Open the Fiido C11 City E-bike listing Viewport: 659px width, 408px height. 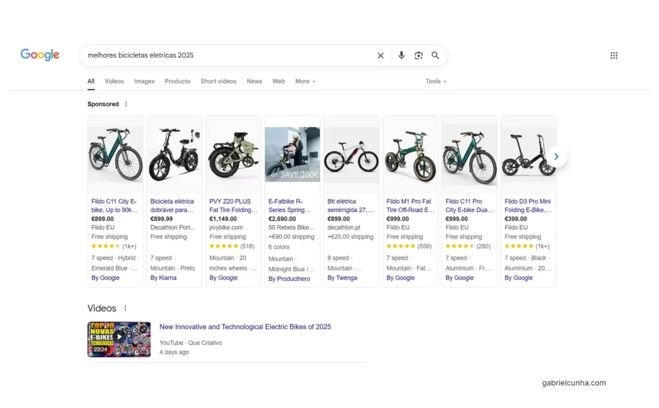115,206
